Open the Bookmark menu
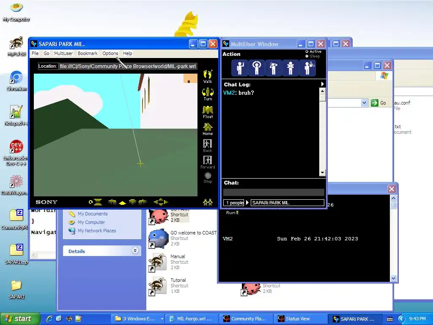433x325 pixels. click(x=88, y=53)
